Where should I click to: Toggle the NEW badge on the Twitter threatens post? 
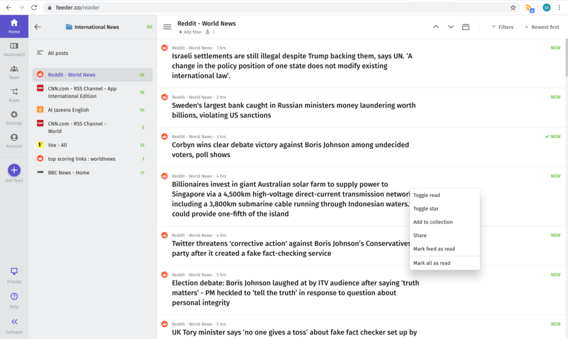pos(555,235)
